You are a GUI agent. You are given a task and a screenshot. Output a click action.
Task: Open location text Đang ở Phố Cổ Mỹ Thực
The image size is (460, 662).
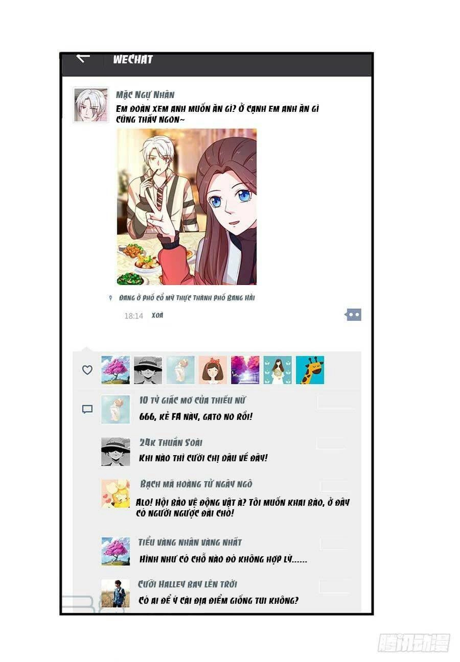pyautogui.click(x=187, y=298)
